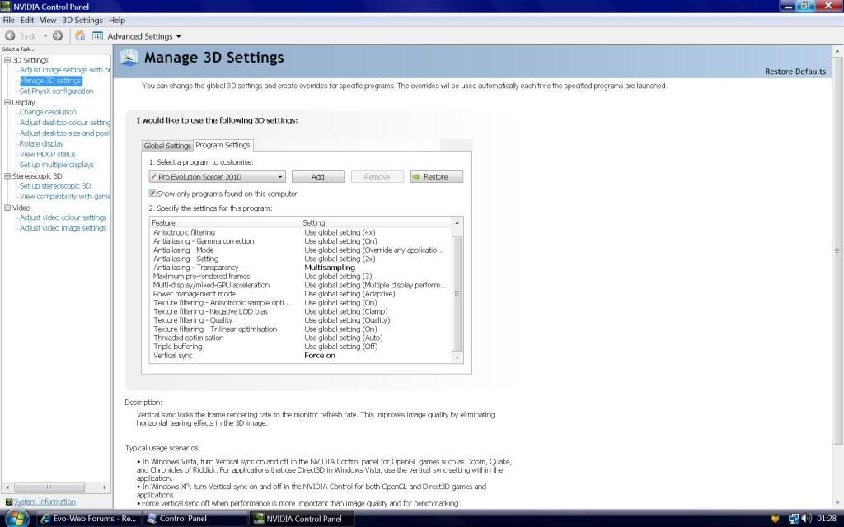Open 'View HDCP status' task
This screenshot has width=844, height=527.
(x=47, y=154)
